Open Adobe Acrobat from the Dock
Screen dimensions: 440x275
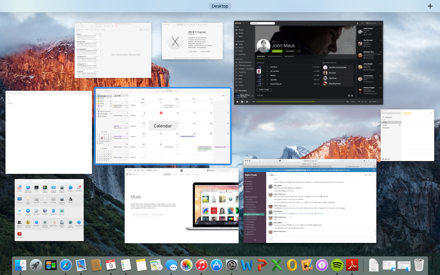tap(352, 265)
